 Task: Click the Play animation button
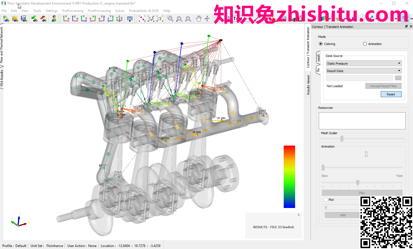pyautogui.click(x=362, y=193)
